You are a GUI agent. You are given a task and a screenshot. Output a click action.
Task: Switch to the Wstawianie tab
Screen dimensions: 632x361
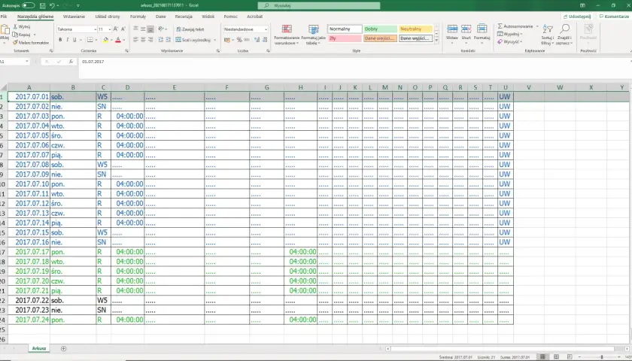74,17
